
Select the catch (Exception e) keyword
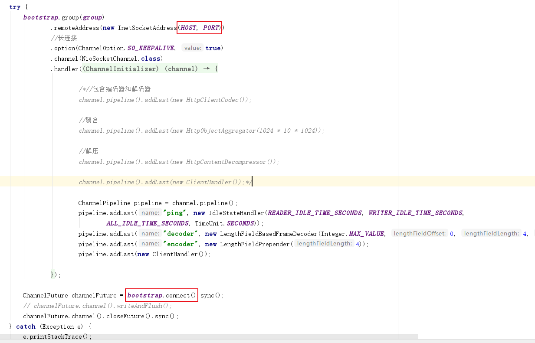point(26,326)
